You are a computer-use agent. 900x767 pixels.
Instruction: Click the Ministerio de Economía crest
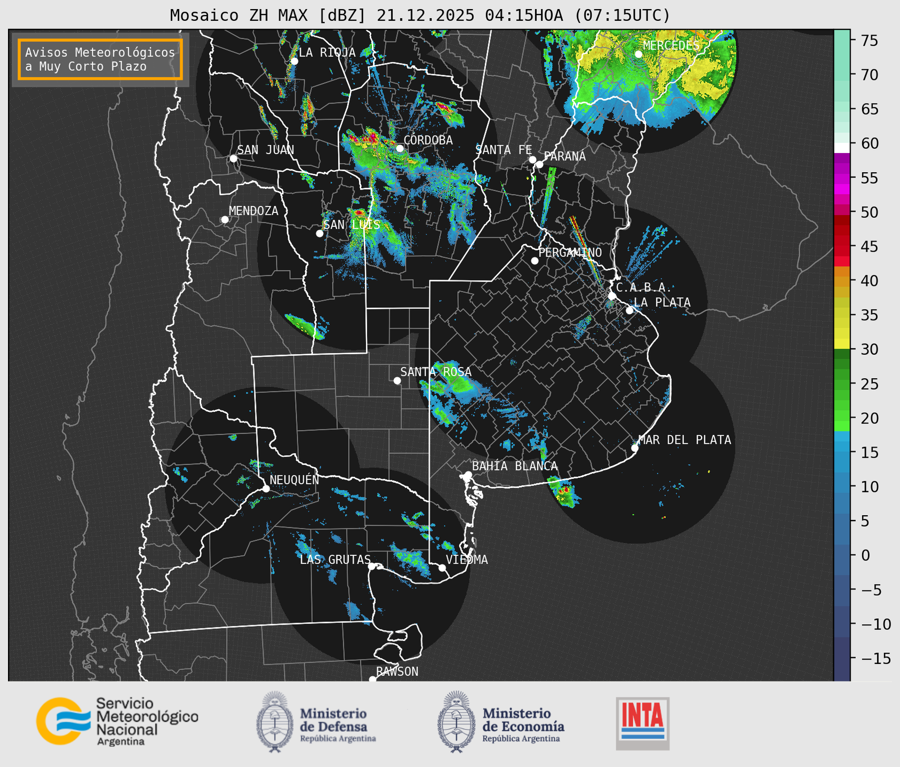tap(456, 722)
